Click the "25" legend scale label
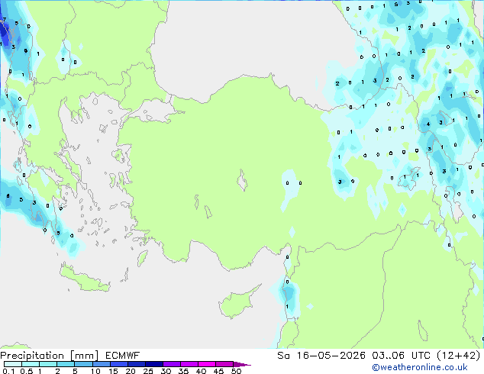Viewport: 484px width, 374px height. 148,371
